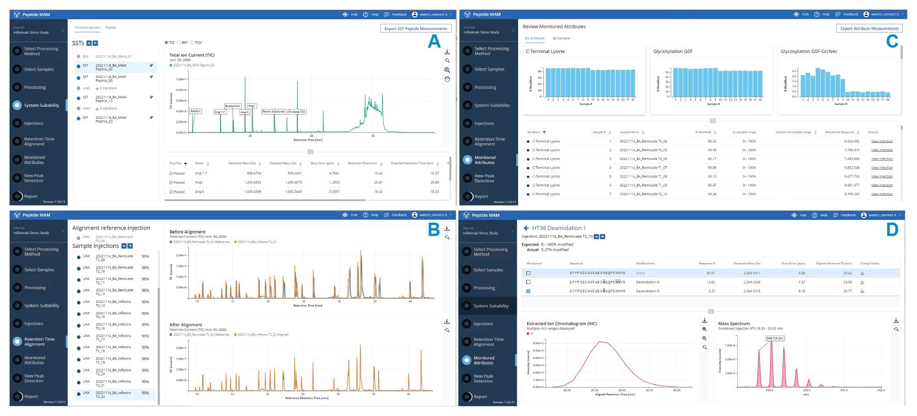This screenshot has height=416, width=917.
Task: Select Inflectra T2_22 injection in panel B list
Action: (115, 394)
